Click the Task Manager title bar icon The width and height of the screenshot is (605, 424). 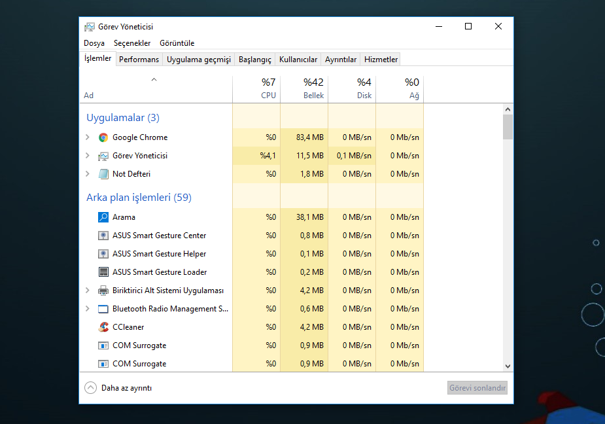pos(90,27)
